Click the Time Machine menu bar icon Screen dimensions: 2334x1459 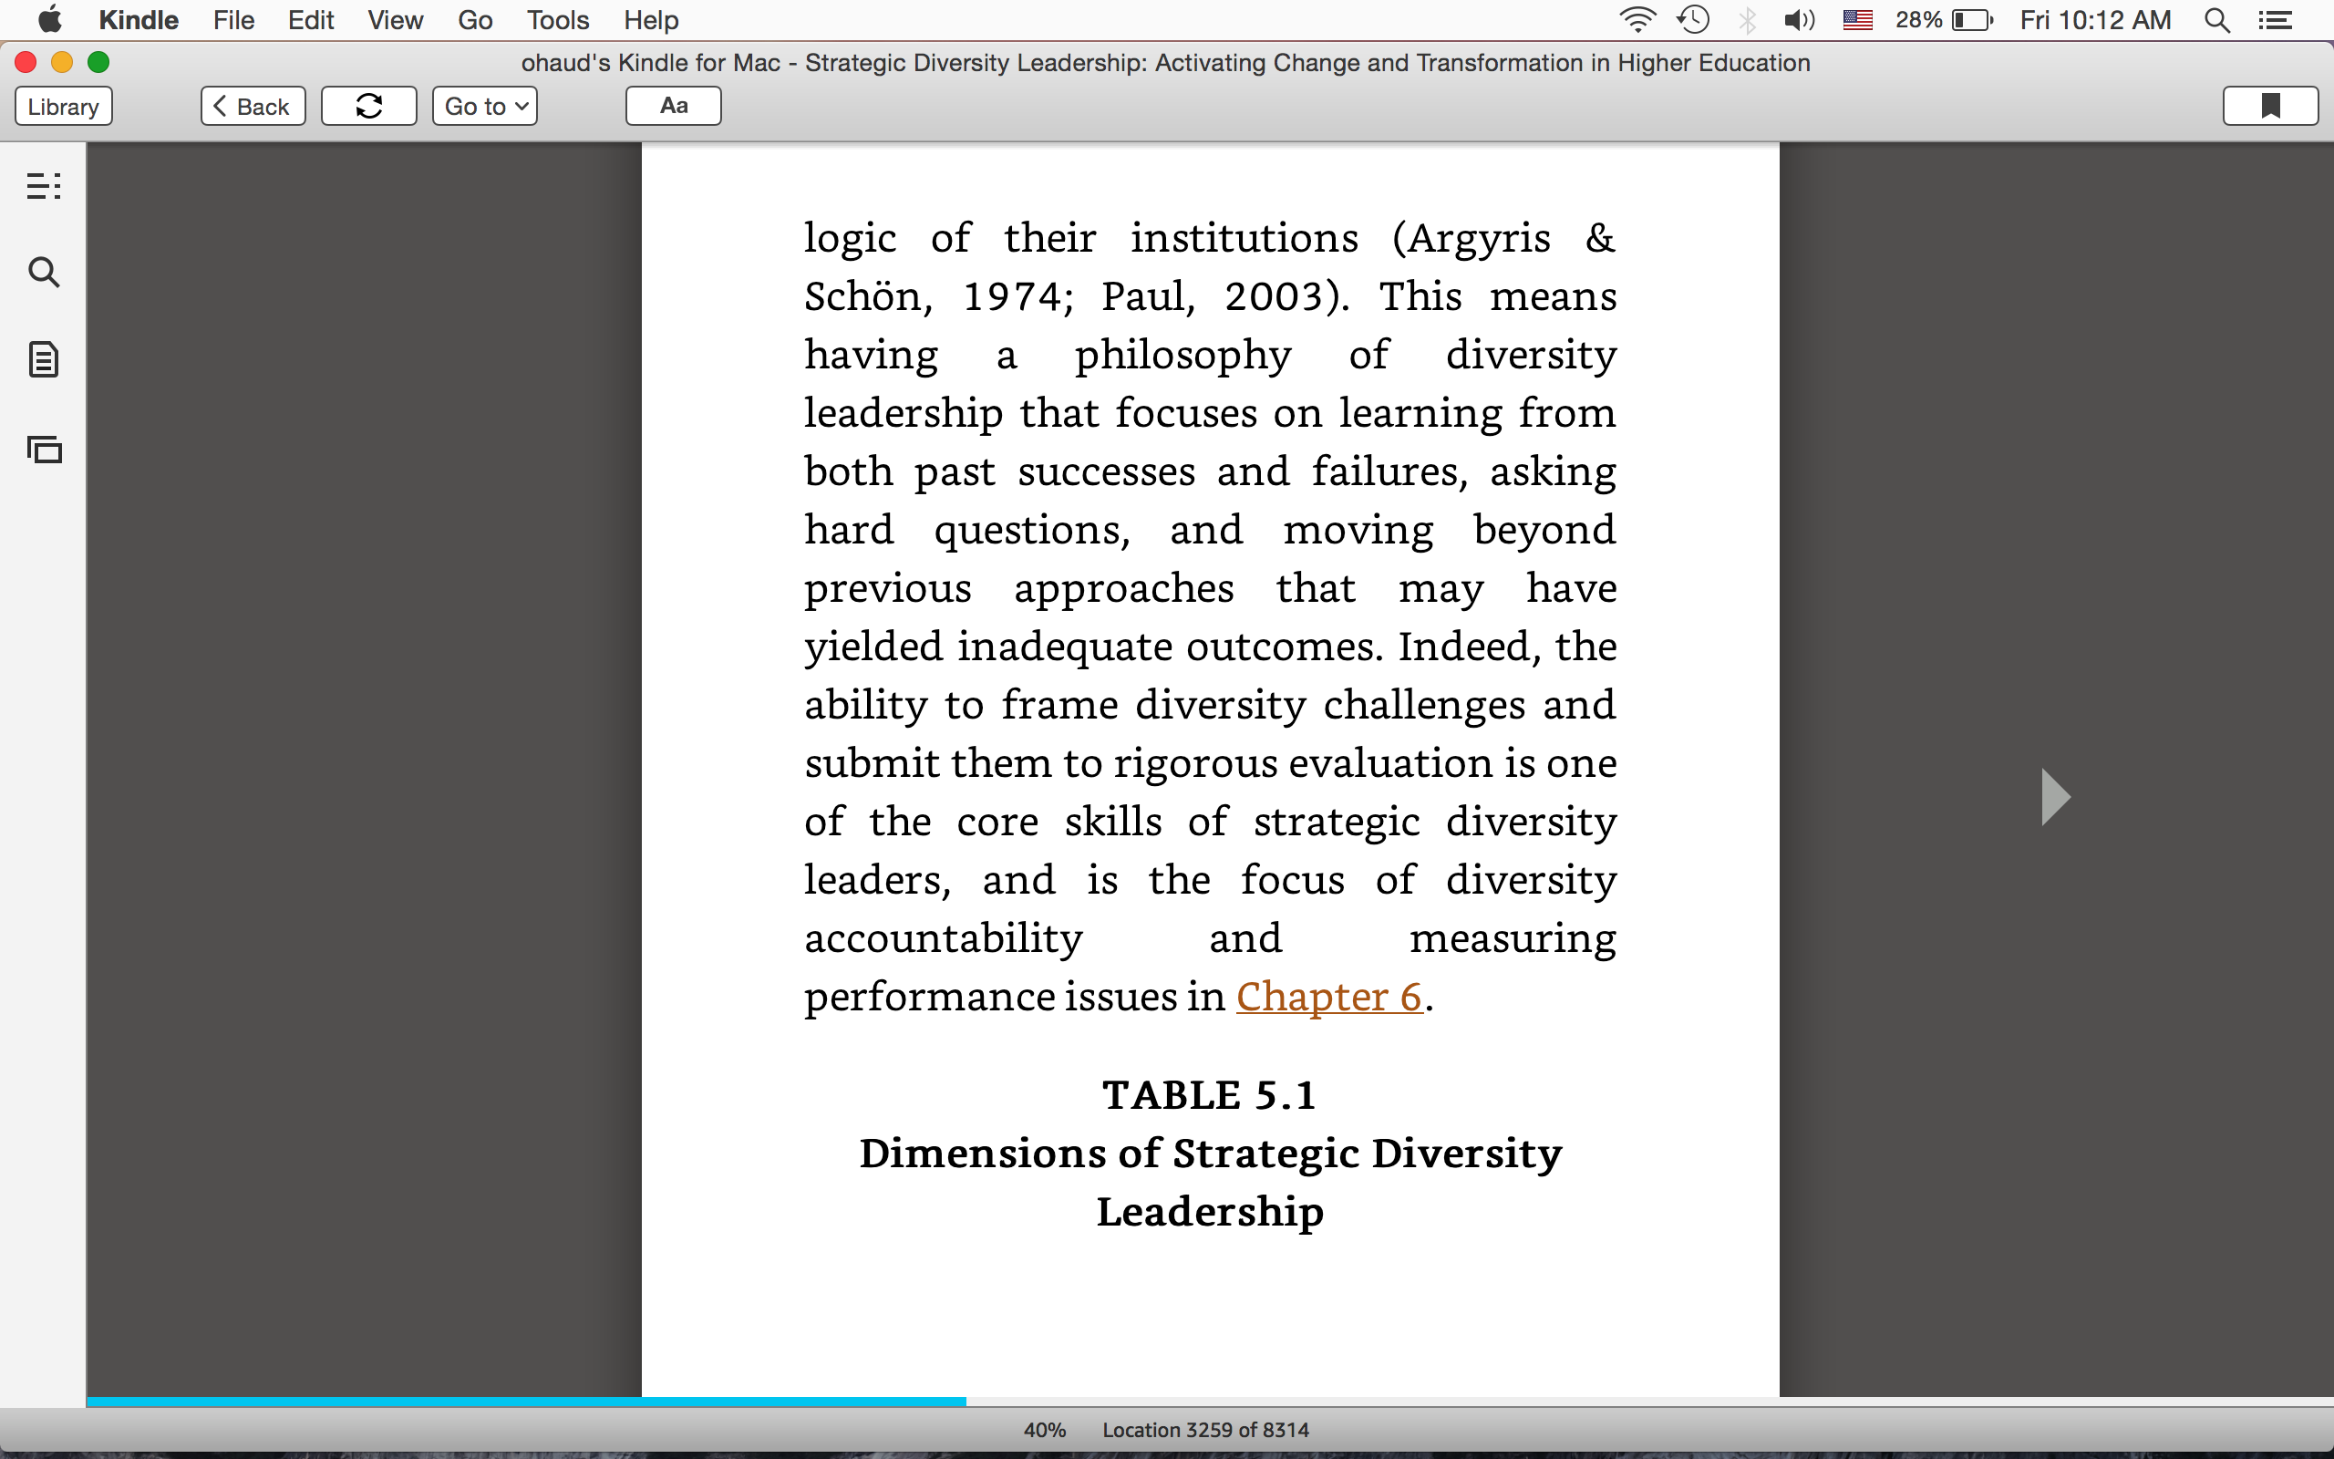tap(1694, 20)
